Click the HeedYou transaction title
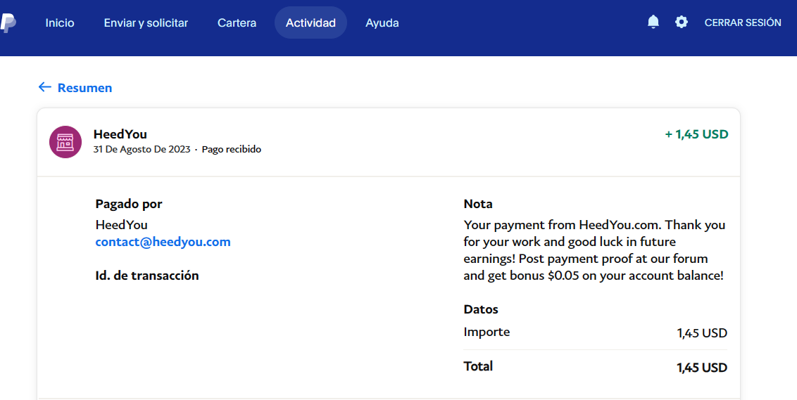This screenshot has height=400, width=797. click(120, 134)
